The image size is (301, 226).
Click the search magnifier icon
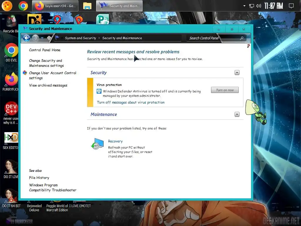pos(242,38)
